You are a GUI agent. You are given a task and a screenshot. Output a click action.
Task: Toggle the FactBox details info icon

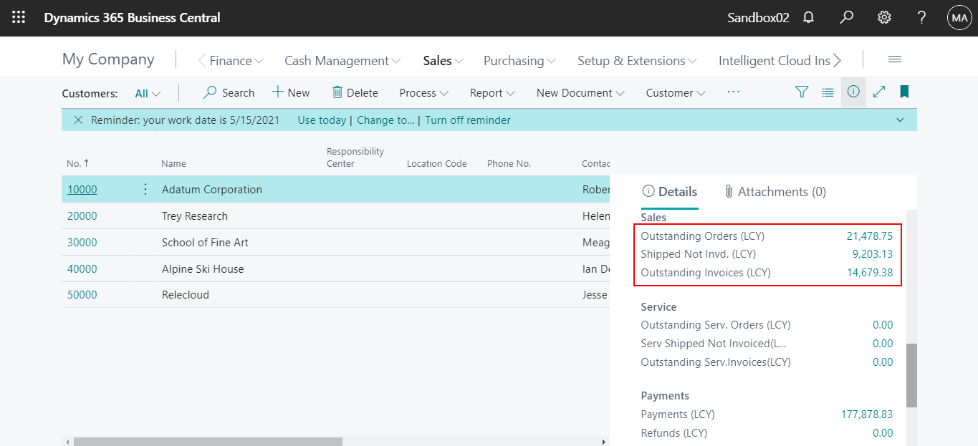click(853, 92)
